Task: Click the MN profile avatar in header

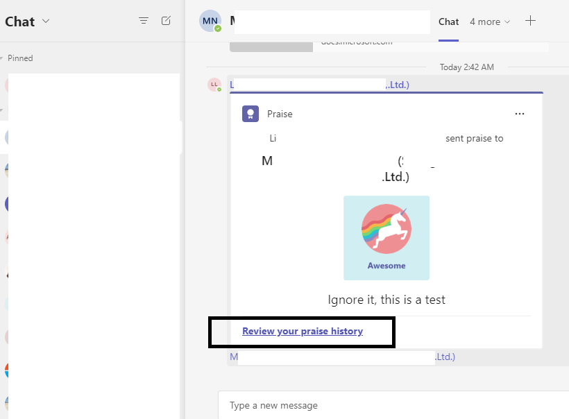Action: pyautogui.click(x=210, y=21)
